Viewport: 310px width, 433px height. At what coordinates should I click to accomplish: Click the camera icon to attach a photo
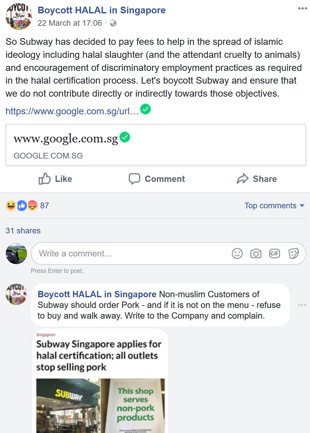click(256, 253)
